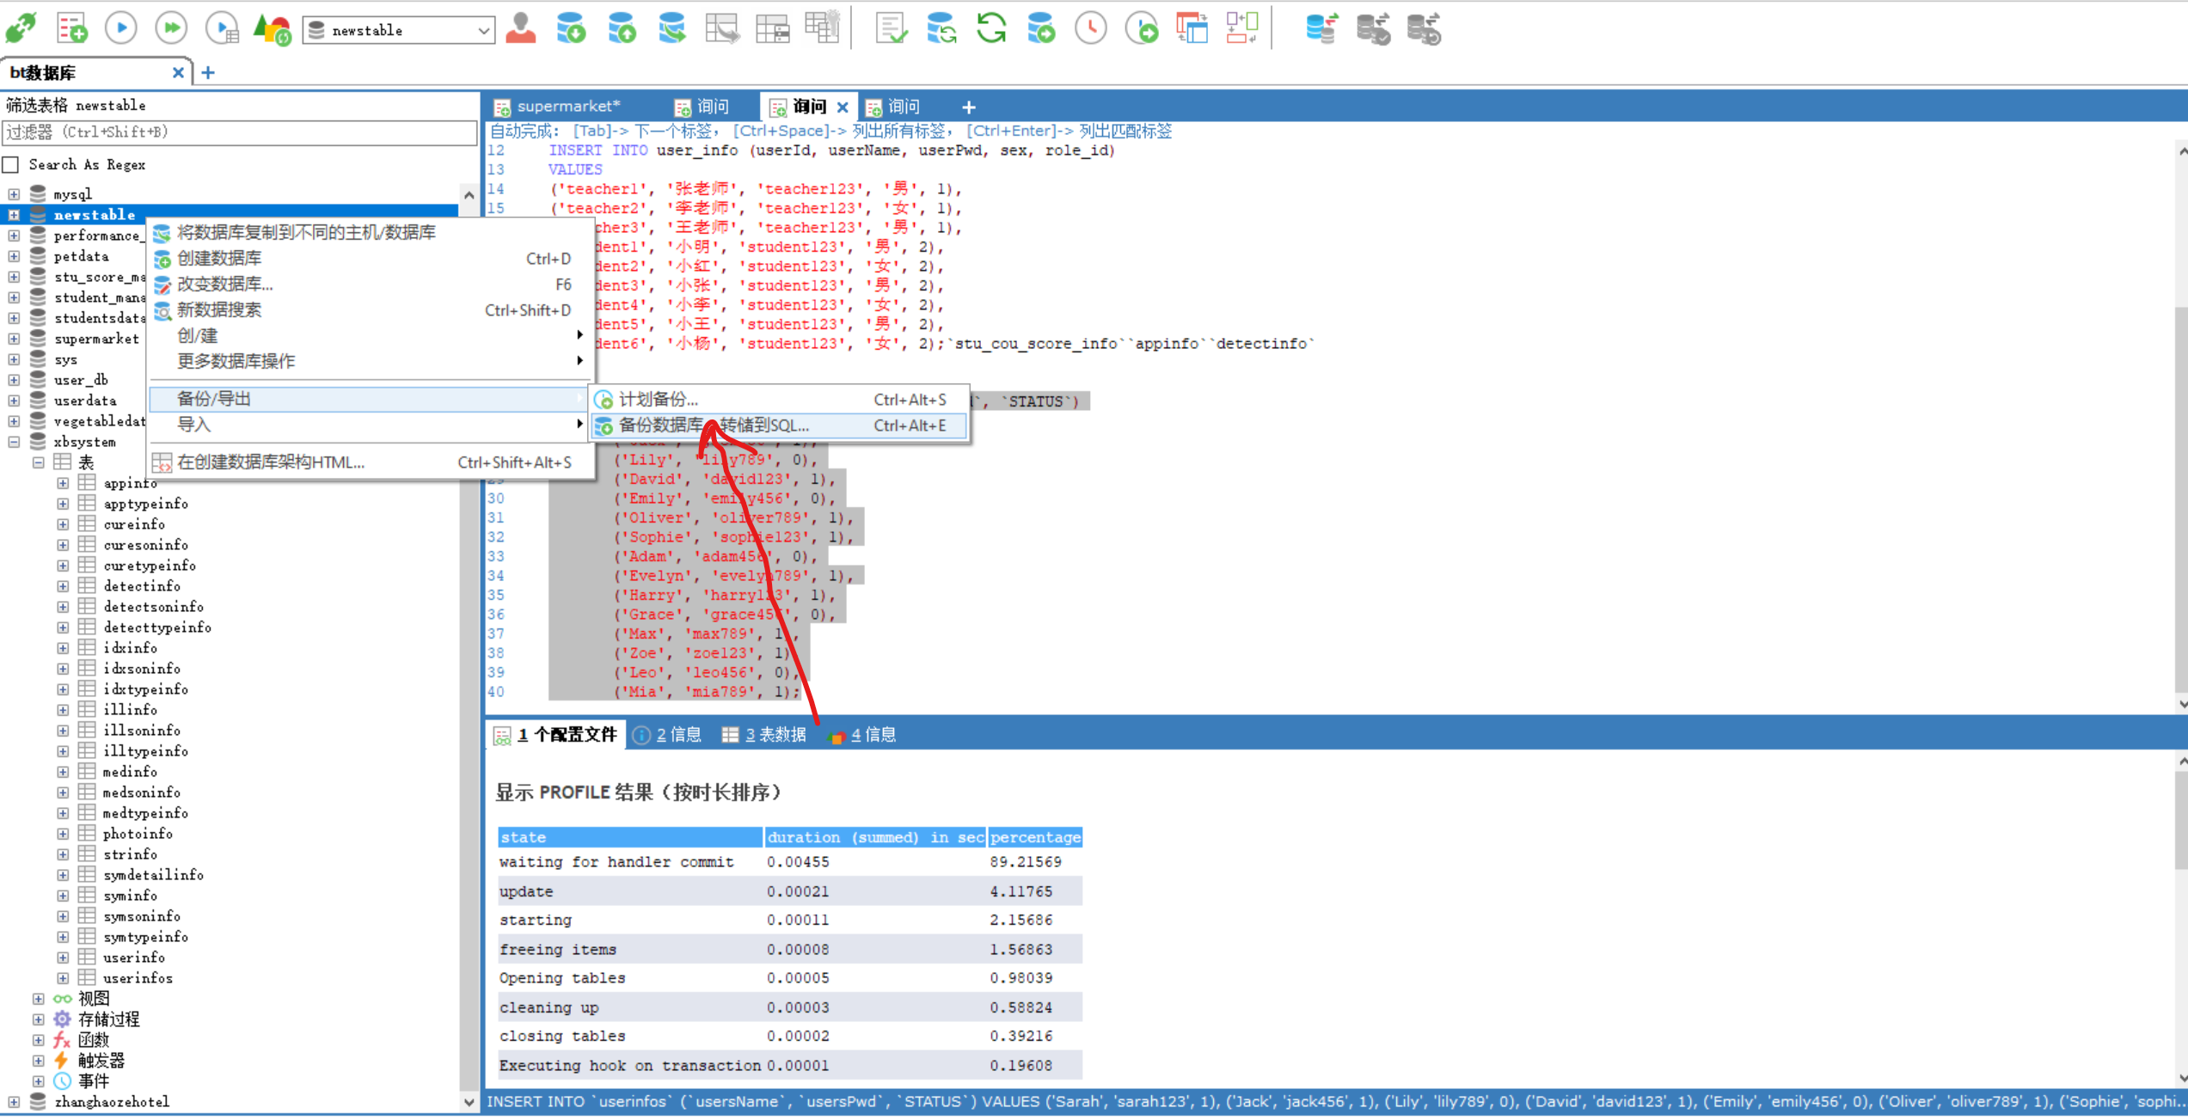This screenshot has width=2188, height=1120.
Task: Expand the petdata database node
Action: [14, 256]
